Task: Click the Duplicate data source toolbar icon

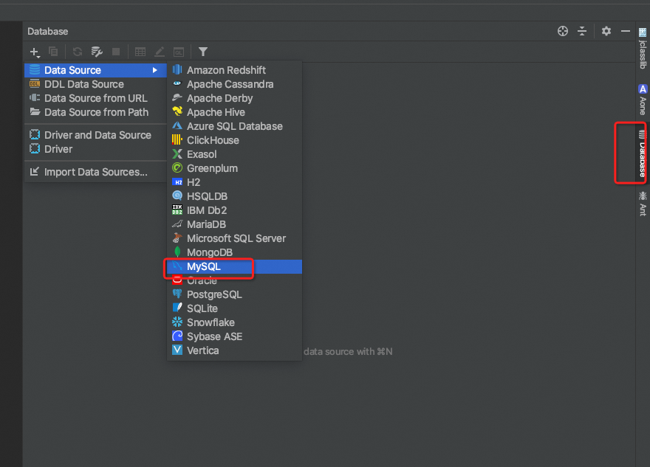Action: [53, 52]
